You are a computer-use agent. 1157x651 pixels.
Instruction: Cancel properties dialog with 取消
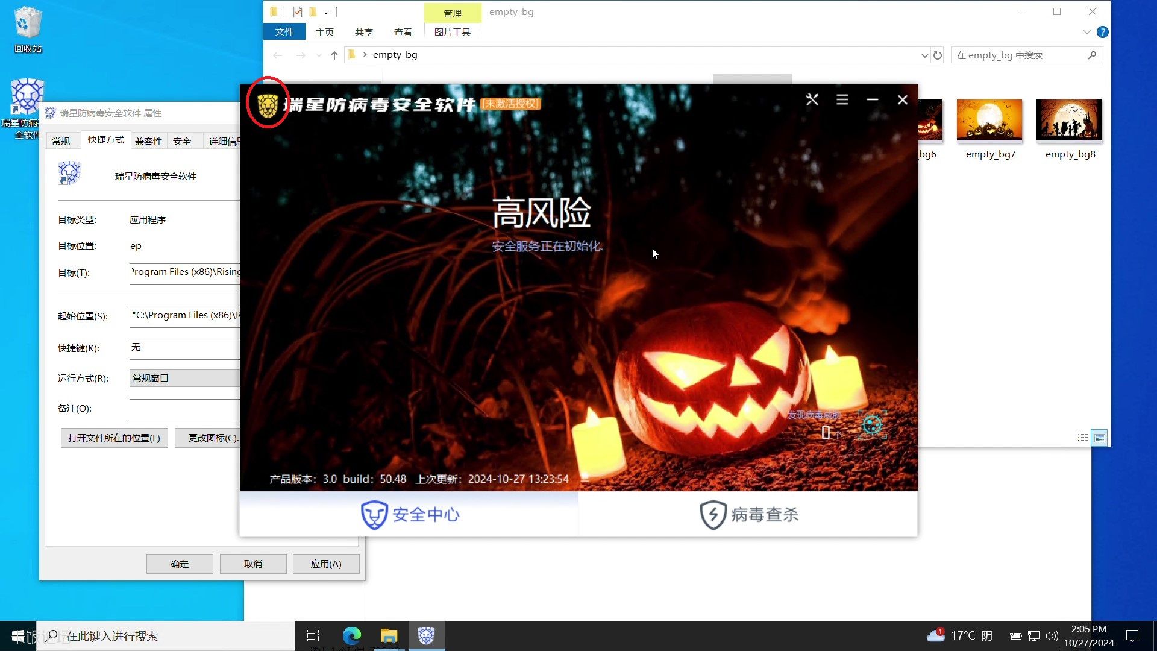point(253,564)
